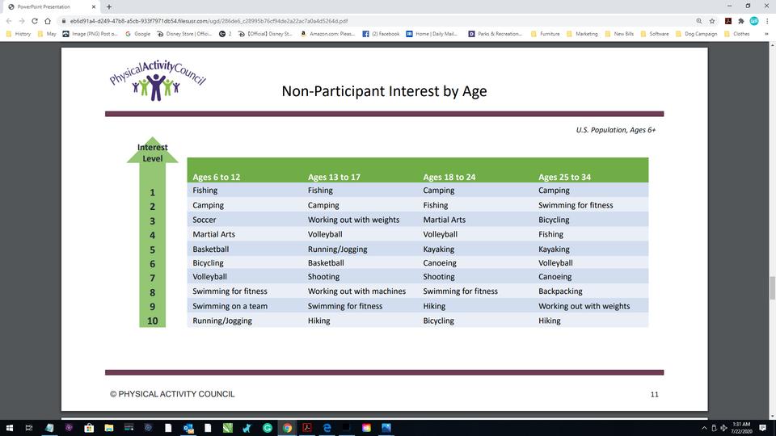The image size is (776, 436).
Task: Click the 'Non-Participant Interest by Age' title
Action: [x=384, y=91]
